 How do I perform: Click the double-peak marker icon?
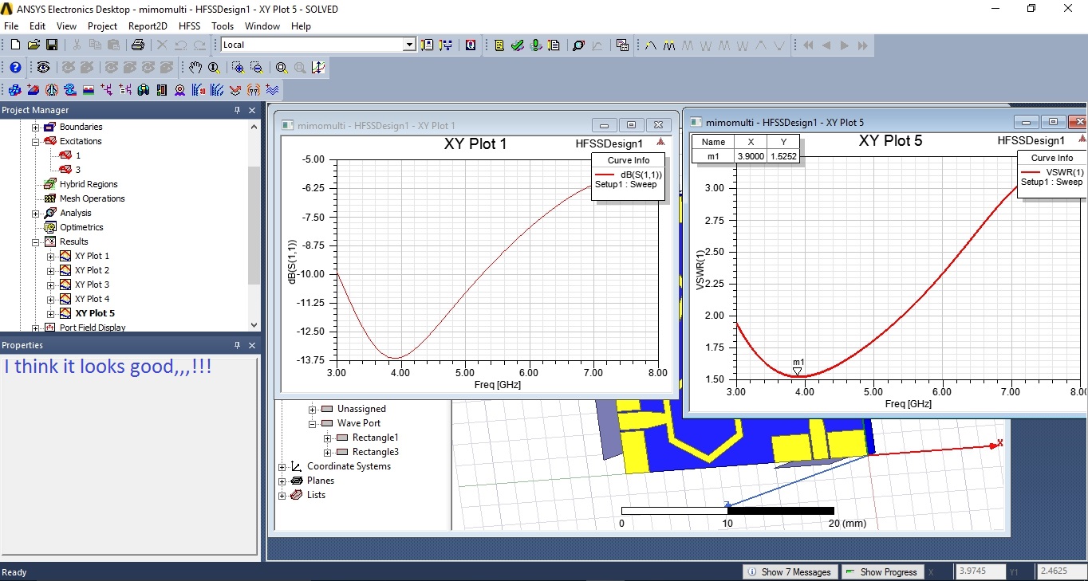pos(669,45)
